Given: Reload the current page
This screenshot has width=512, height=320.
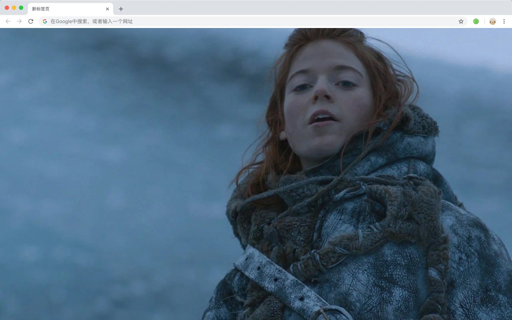Looking at the screenshot, I should (31, 21).
